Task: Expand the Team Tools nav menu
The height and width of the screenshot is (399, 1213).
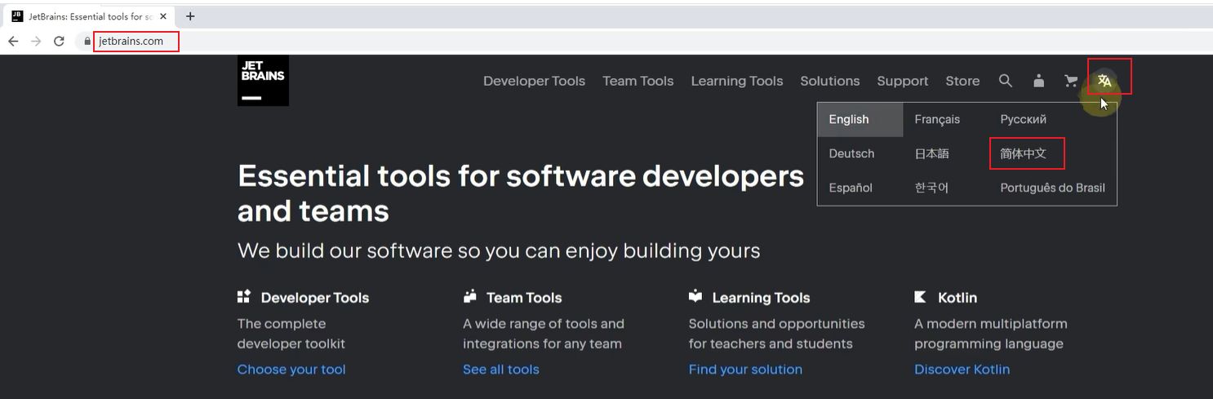Action: coord(638,81)
